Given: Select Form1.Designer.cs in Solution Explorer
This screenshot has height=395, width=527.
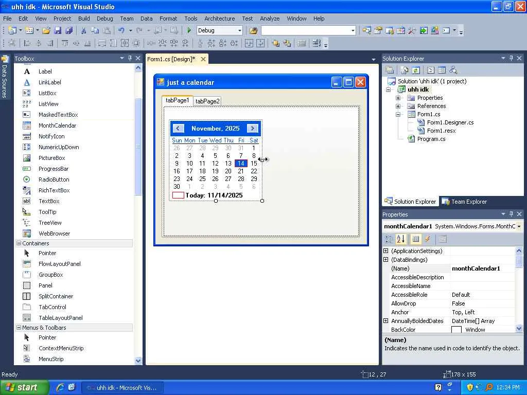Looking at the screenshot, I should point(450,122).
